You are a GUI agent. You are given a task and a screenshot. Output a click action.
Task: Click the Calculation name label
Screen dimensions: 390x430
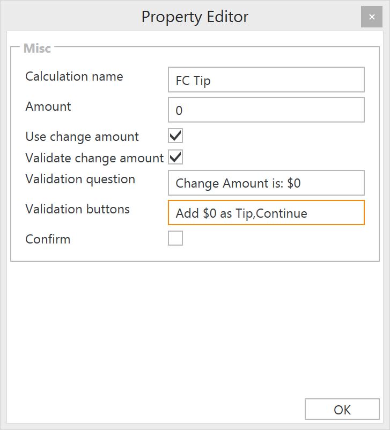(74, 76)
